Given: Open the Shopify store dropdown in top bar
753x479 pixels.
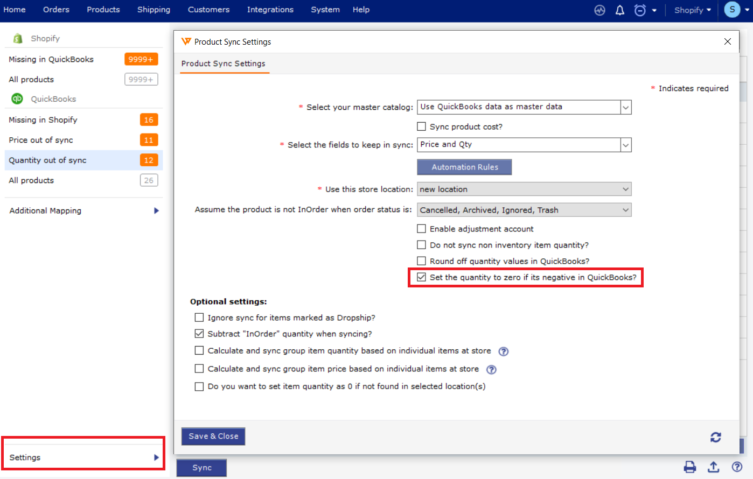Looking at the screenshot, I should (693, 10).
